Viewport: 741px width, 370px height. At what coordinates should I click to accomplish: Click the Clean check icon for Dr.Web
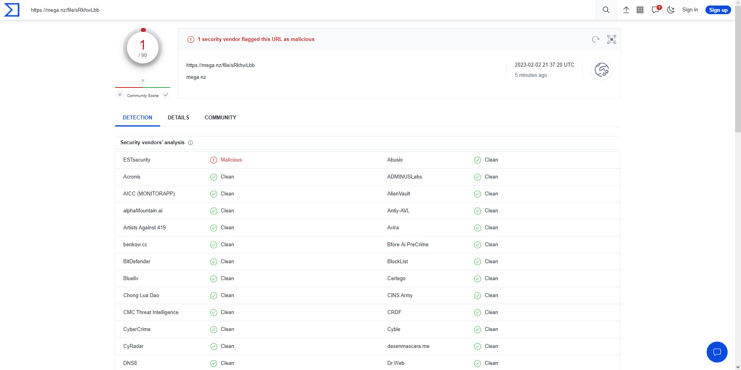point(478,363)
